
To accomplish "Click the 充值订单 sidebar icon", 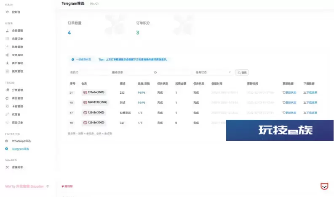I will (7, 39).
